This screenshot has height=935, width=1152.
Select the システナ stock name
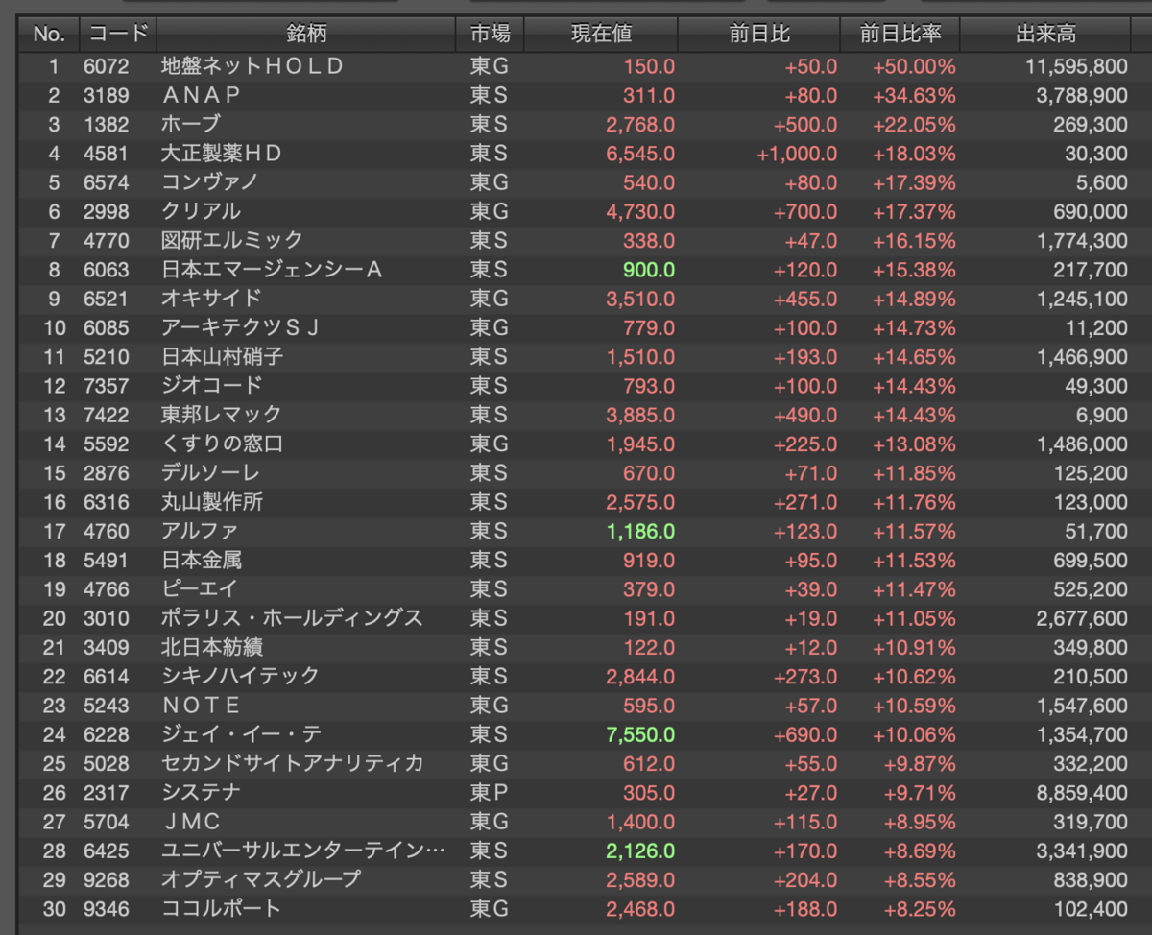201,792
